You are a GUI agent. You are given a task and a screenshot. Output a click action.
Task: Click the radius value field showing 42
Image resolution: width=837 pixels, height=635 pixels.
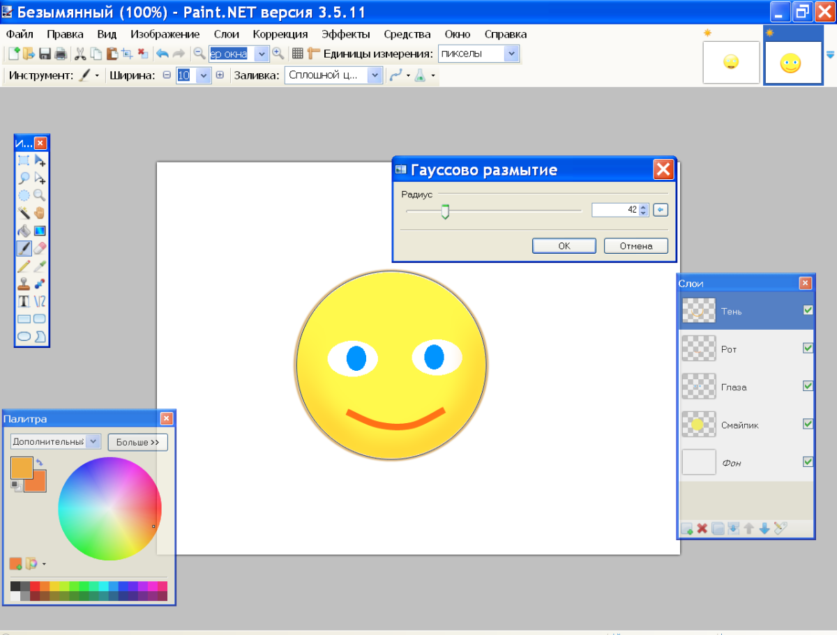(615, 210)
